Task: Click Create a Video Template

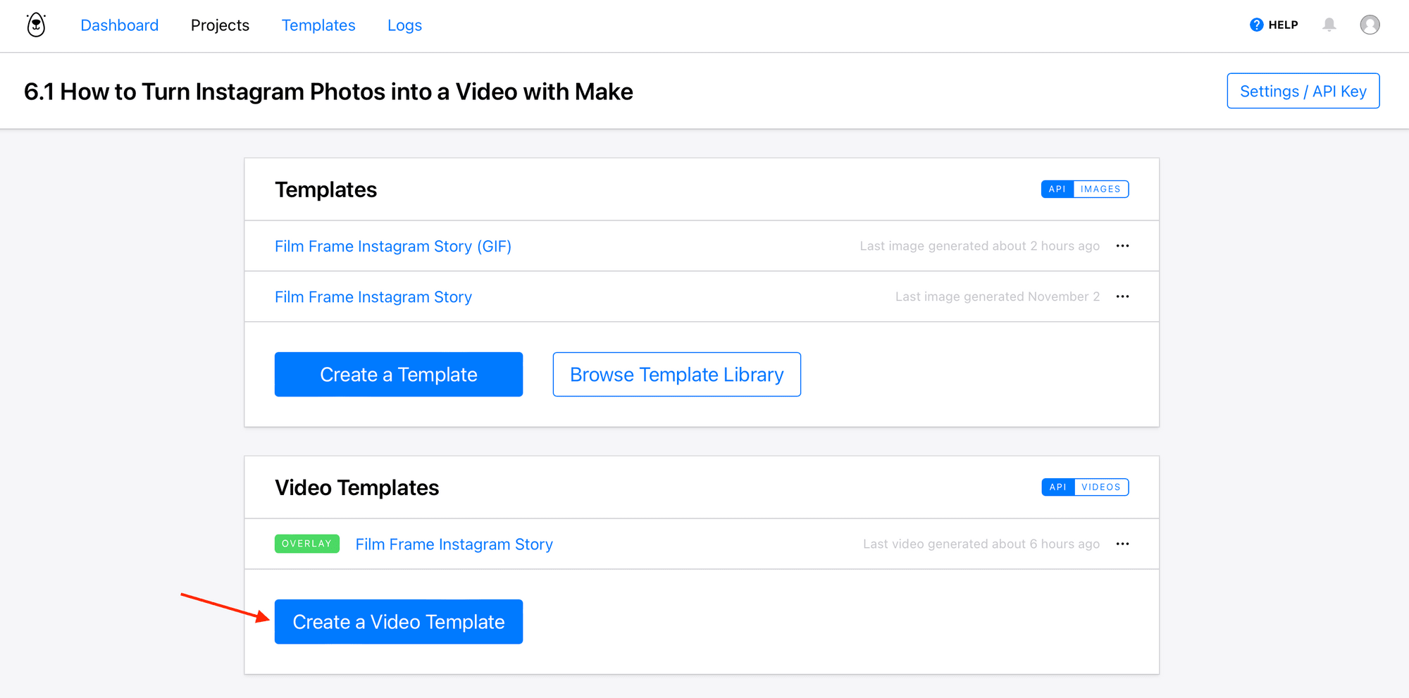Action: tap(398, 621)
